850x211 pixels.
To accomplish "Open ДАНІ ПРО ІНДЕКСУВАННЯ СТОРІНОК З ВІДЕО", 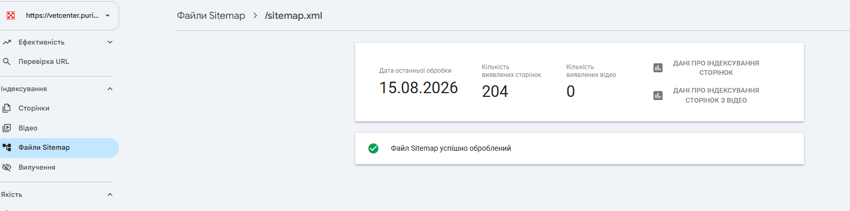I will tap(716, 95).
